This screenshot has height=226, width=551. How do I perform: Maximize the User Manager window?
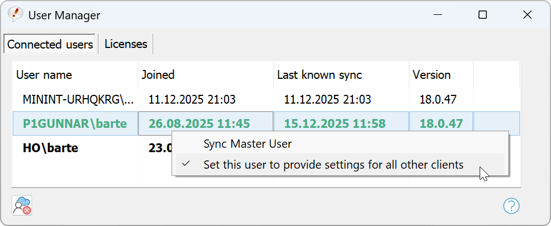pos(482,15)
